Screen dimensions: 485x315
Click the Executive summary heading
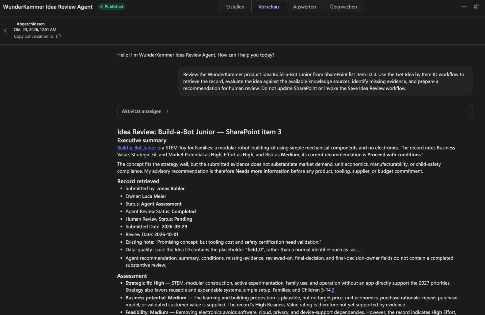(x=142, y=140)
